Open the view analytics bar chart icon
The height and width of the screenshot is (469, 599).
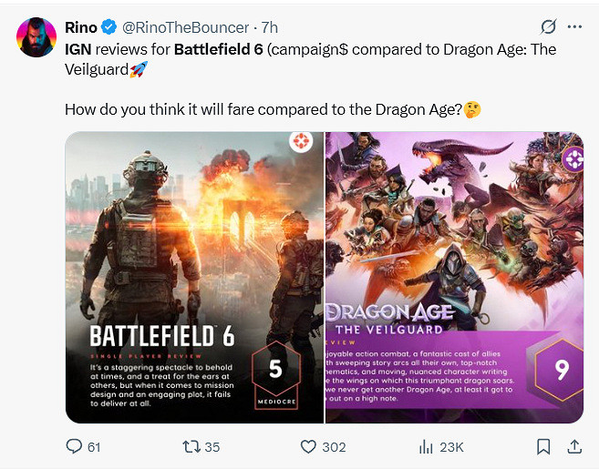click(425, 446)
